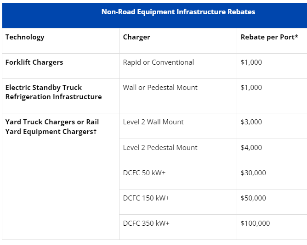Click the Forklift Chargers $1,000 rebate value

pos(251,62)
